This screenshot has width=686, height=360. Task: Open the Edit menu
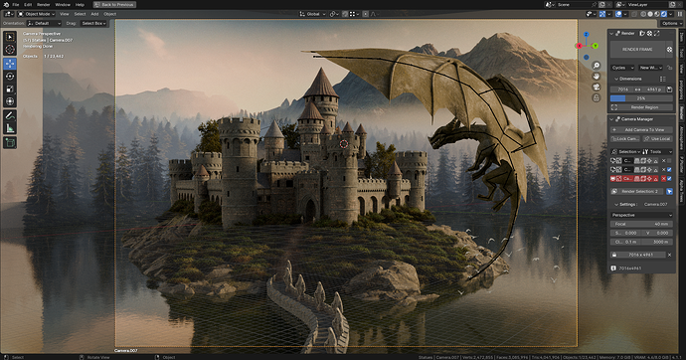pyautogui.click(x=28, y=4)
